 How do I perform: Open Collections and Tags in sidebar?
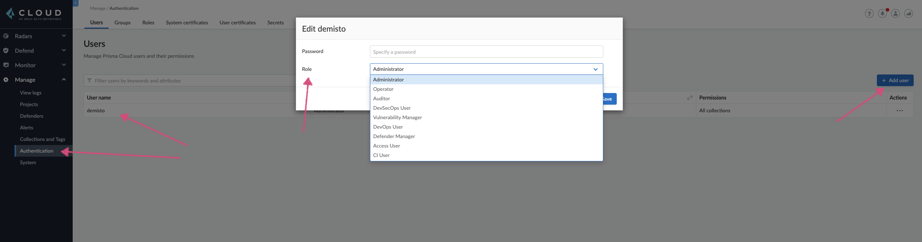[43, 139]
